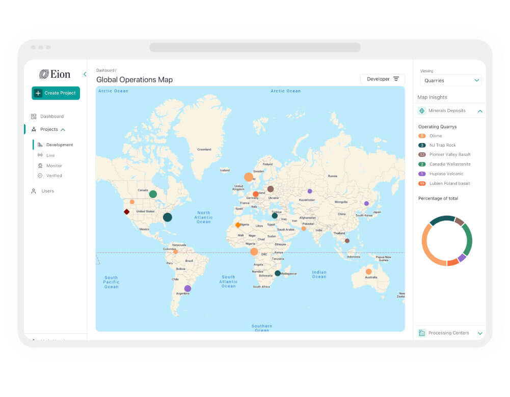The width and height of the screenshot is (510, 397).
Task: Collapse the Minerals Deposits section
Action: click(x=480, y=111)
